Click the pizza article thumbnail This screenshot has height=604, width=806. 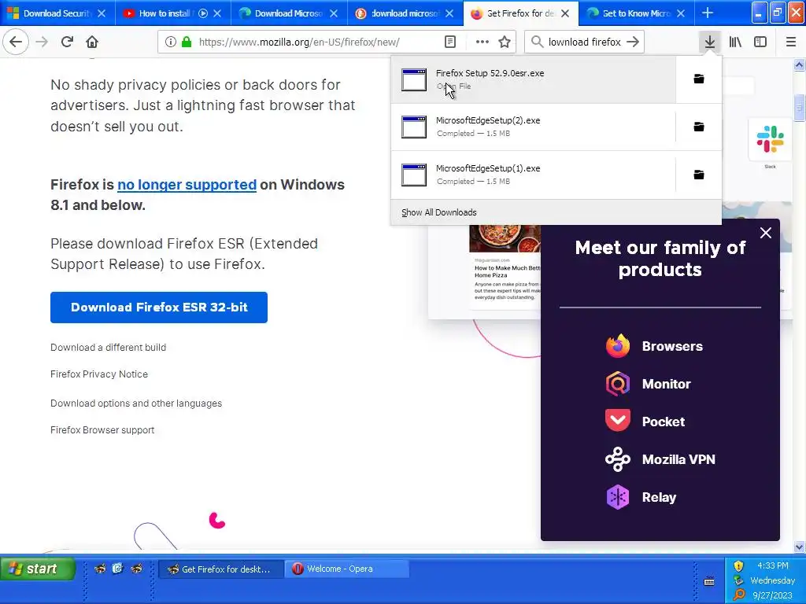505,239
